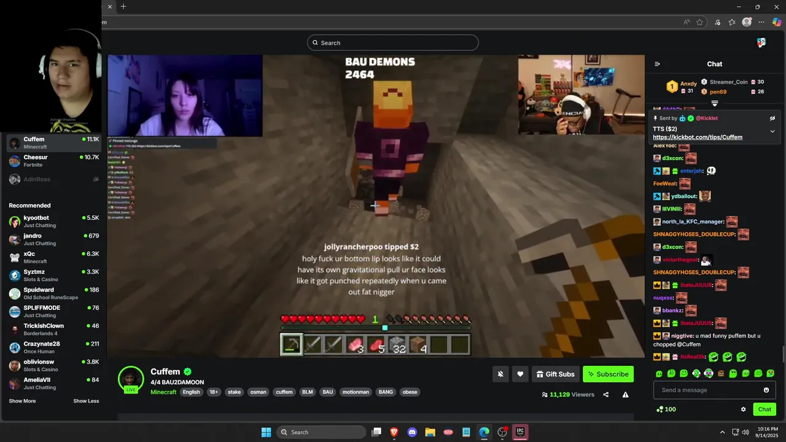Open offline AdinRoss channel in the sidebar

click(x=53, y=179)
